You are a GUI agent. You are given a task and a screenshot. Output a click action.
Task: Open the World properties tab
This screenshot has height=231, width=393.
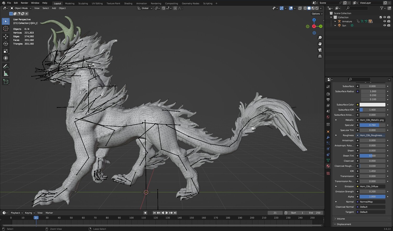(328, 117)
